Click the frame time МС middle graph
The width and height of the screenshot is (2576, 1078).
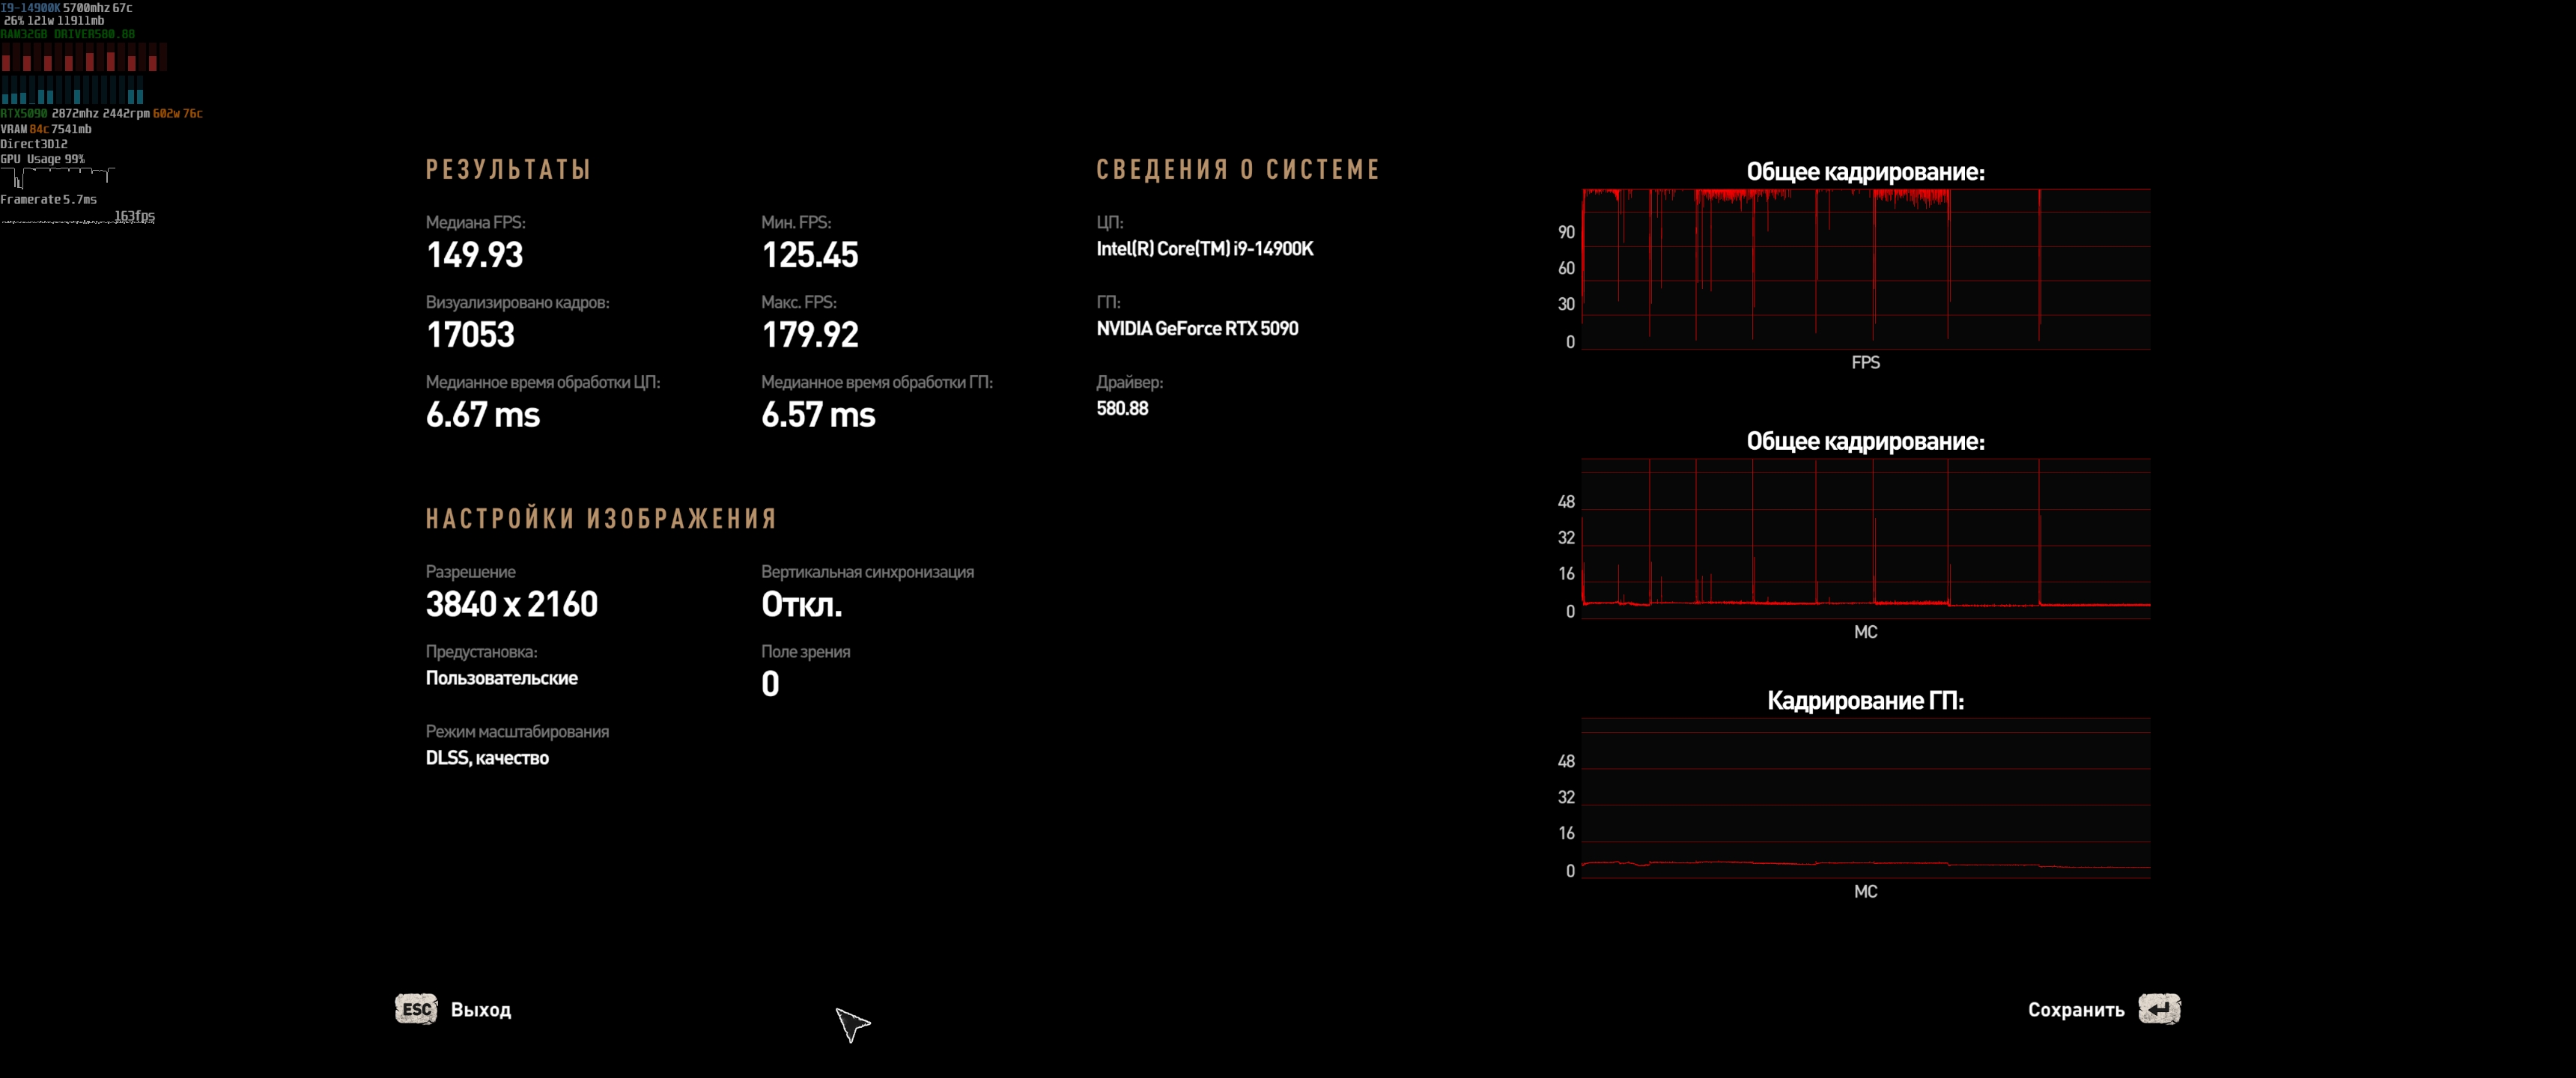coord(1865,538)
